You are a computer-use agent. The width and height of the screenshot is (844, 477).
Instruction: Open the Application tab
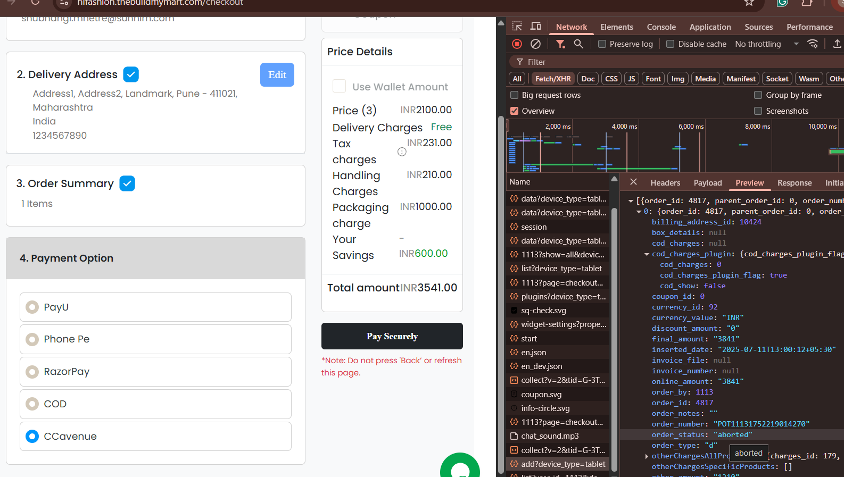tap(710, 27)
